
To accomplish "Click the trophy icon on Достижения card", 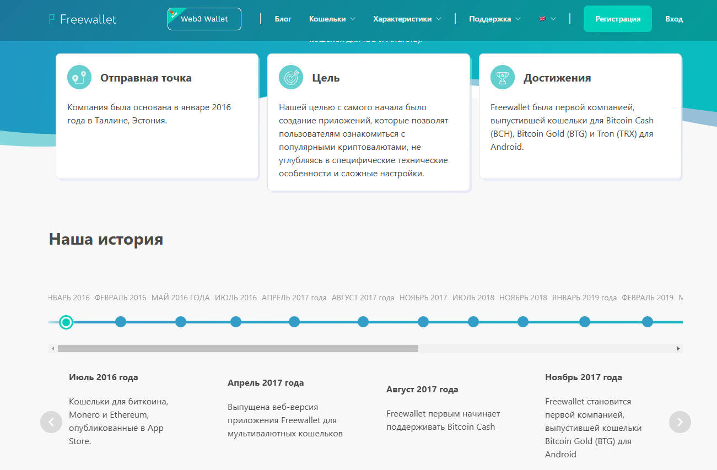I will (x=503, y=78).
